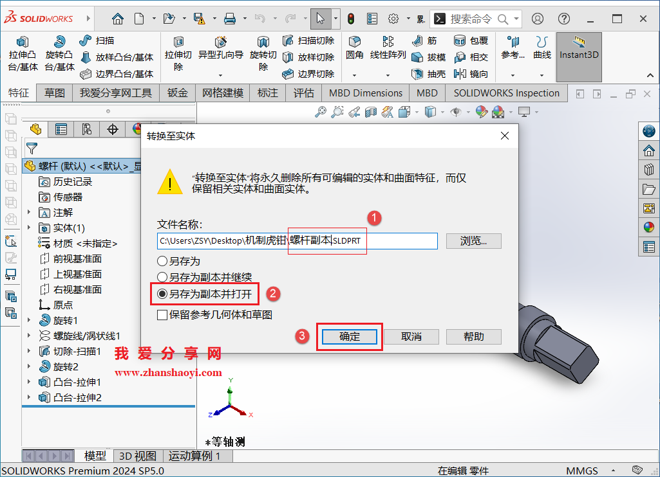Toggle Instant3D mode in the ribbon
The image size is (660, 477).
578,55
